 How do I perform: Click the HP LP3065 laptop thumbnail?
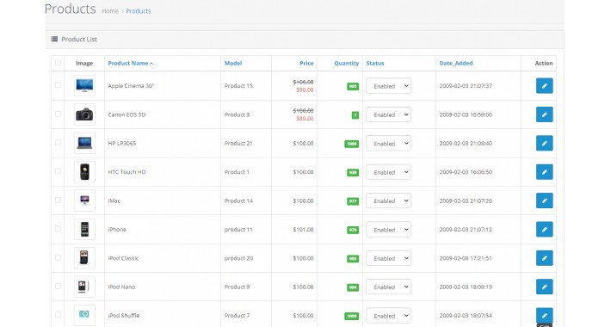84,143
